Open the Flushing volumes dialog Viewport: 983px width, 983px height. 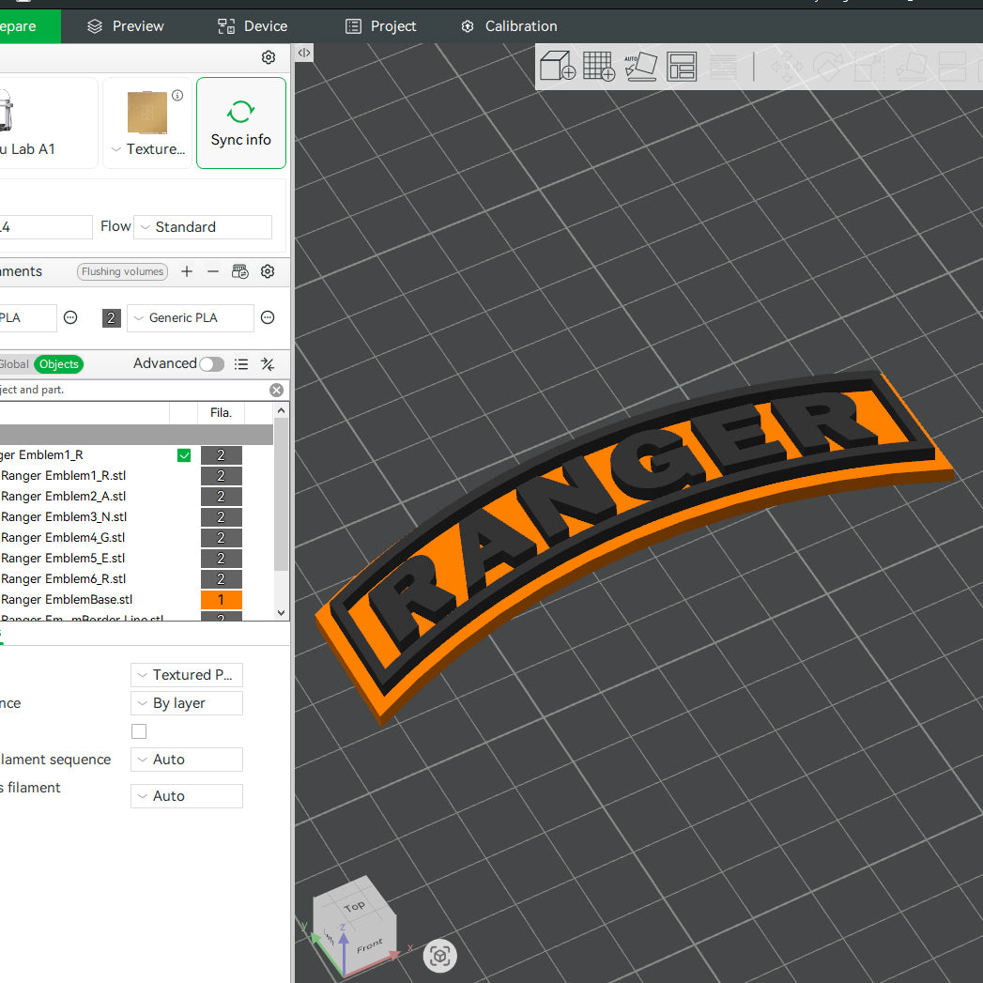pos(122,271)
